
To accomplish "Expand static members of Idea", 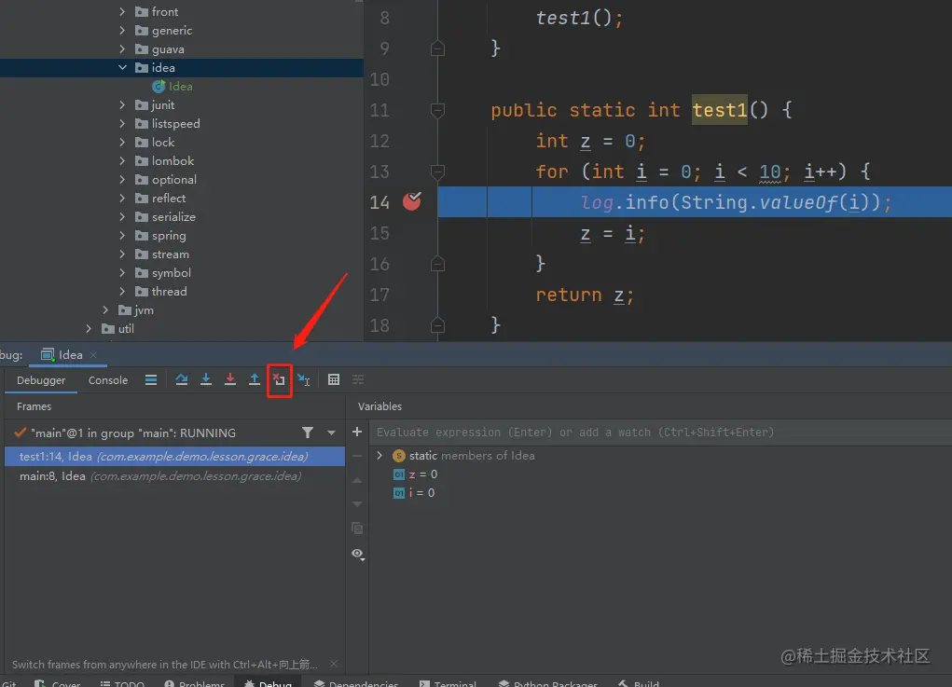I will click(380, 455).
